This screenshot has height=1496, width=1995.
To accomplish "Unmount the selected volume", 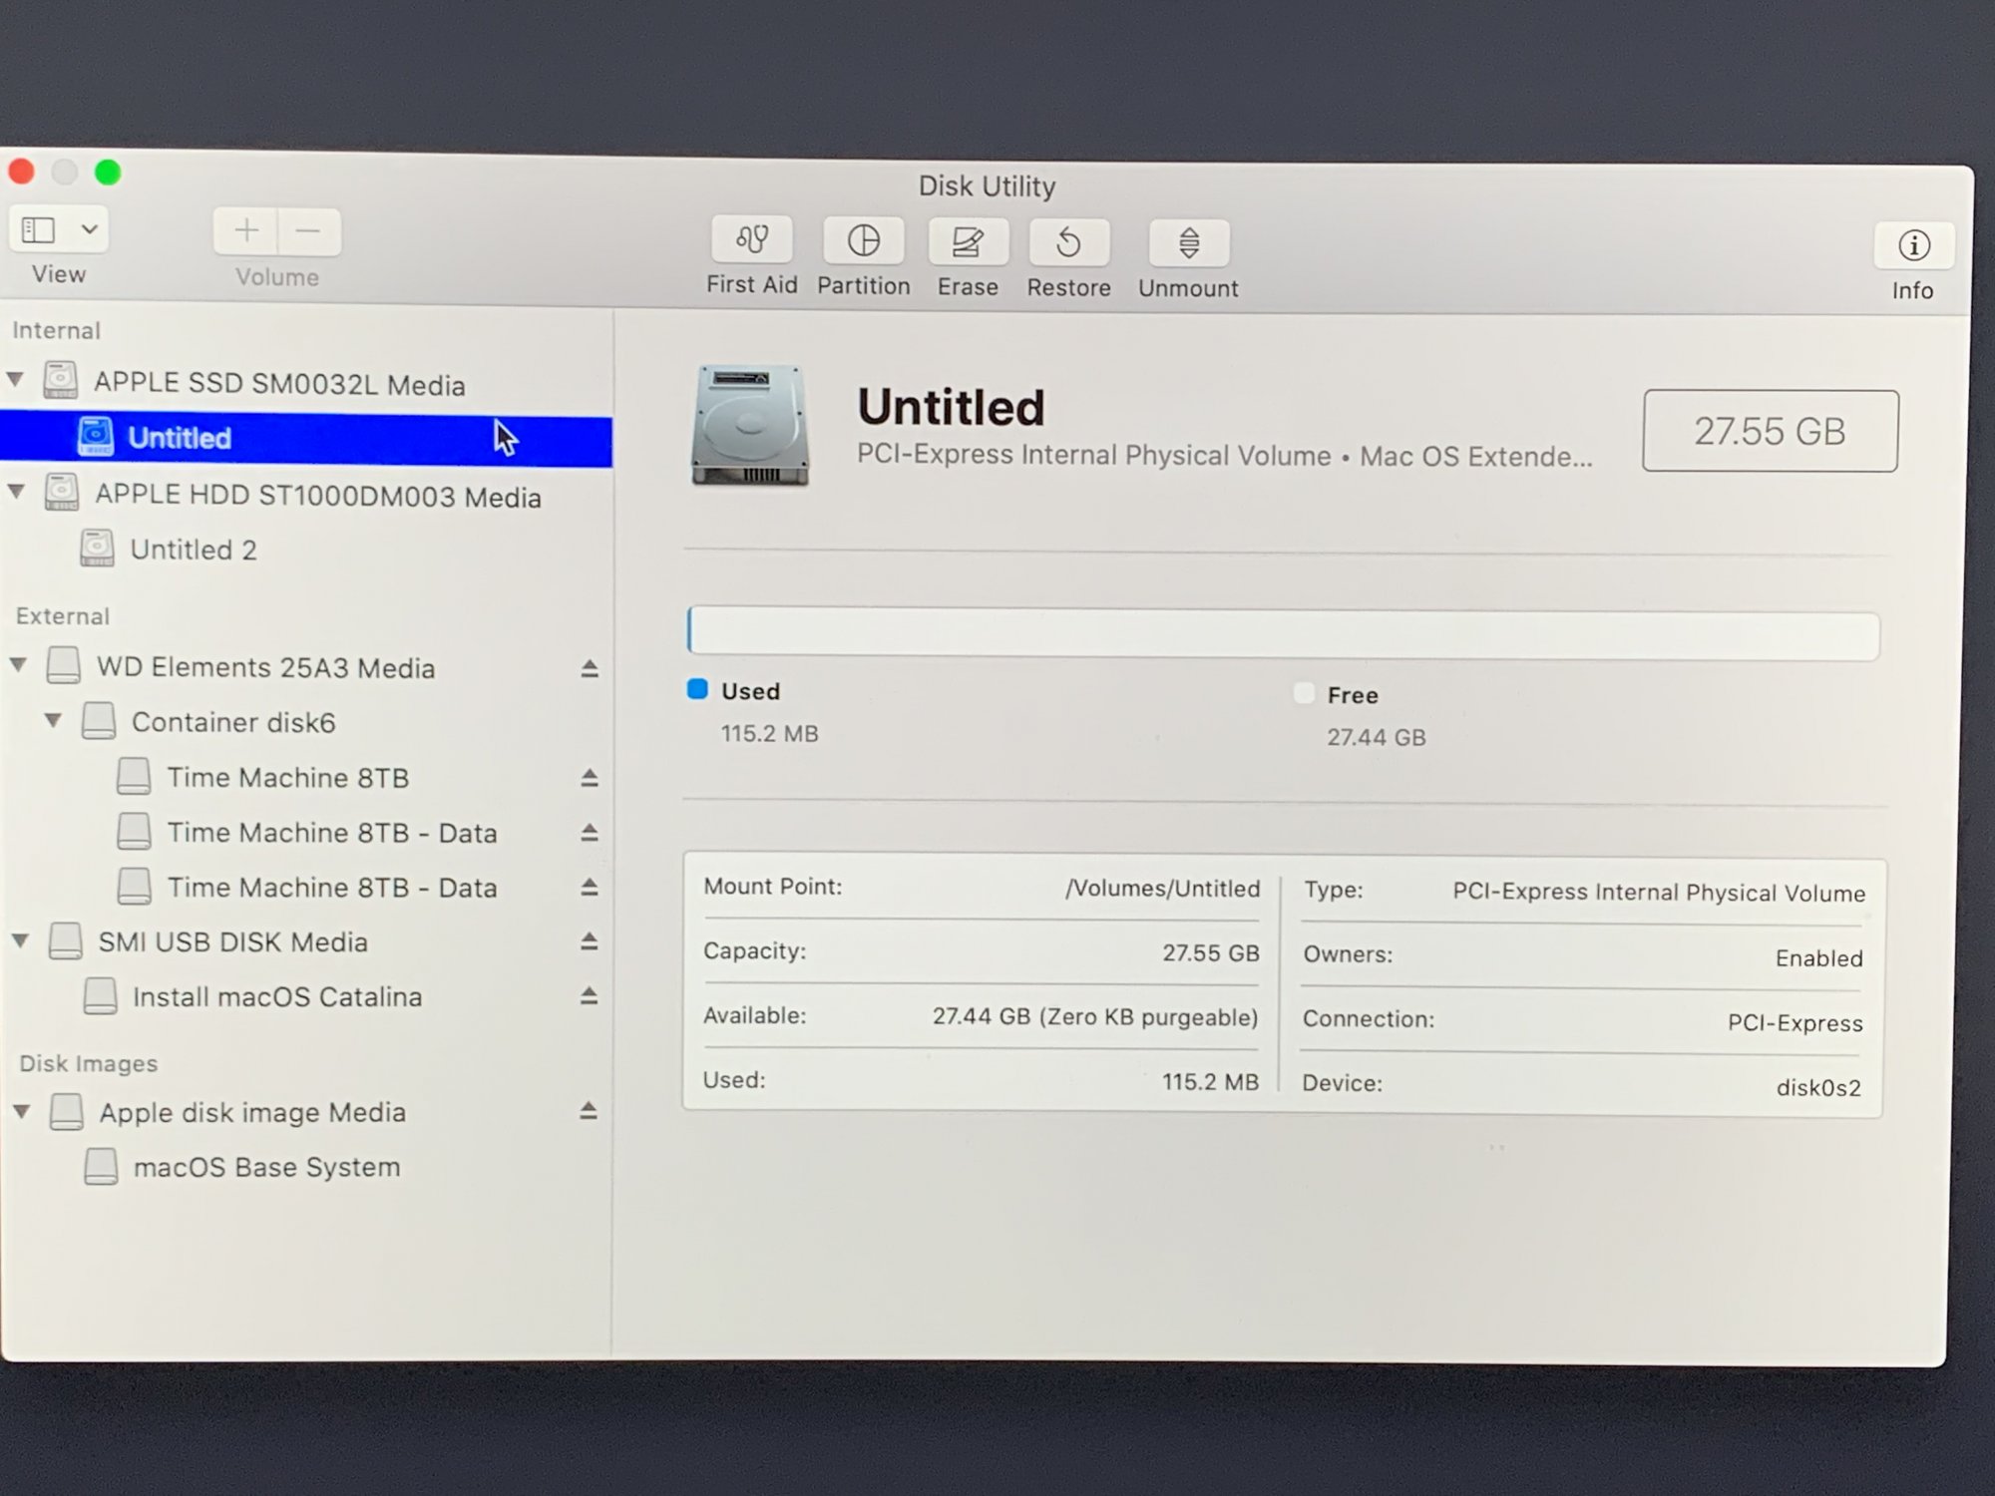I will [x=1188, y=244].
